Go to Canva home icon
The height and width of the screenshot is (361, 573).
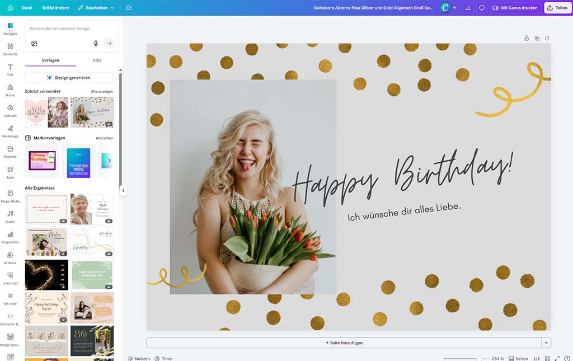point(10,8)
